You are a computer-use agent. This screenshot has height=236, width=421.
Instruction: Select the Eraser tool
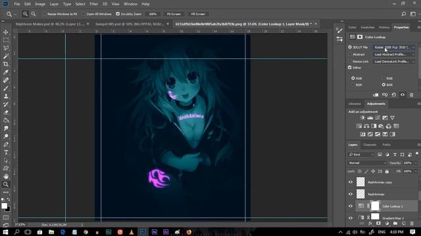pos(6,112)
